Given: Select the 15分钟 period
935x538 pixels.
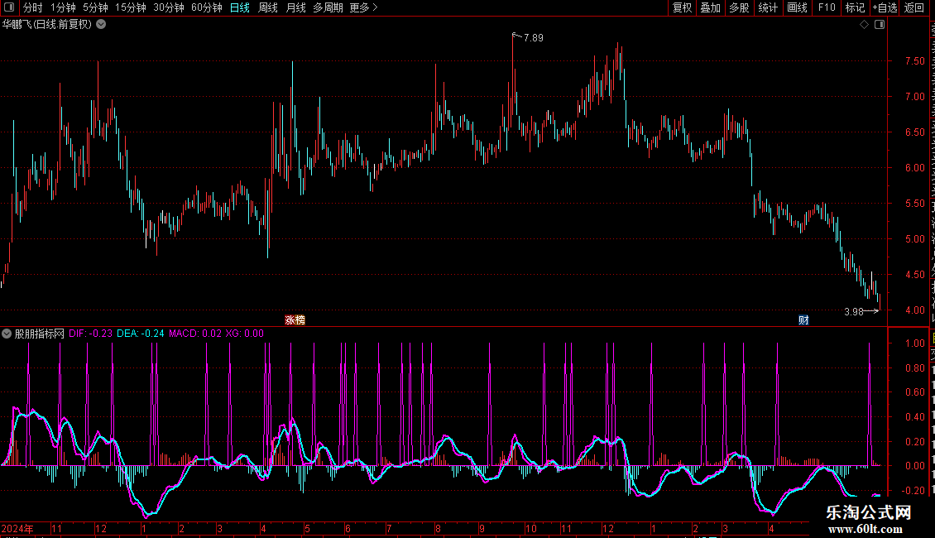Looking at the screenshot, I should point(131,7).
